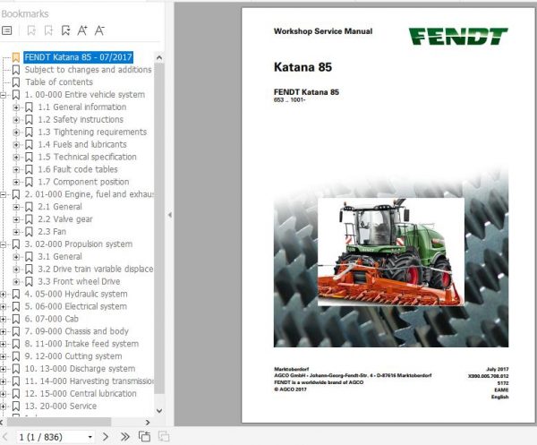Expand 1.2 Safety instructions node
Image resolution: width=537 pixels, height=445 pixels.
16,120
